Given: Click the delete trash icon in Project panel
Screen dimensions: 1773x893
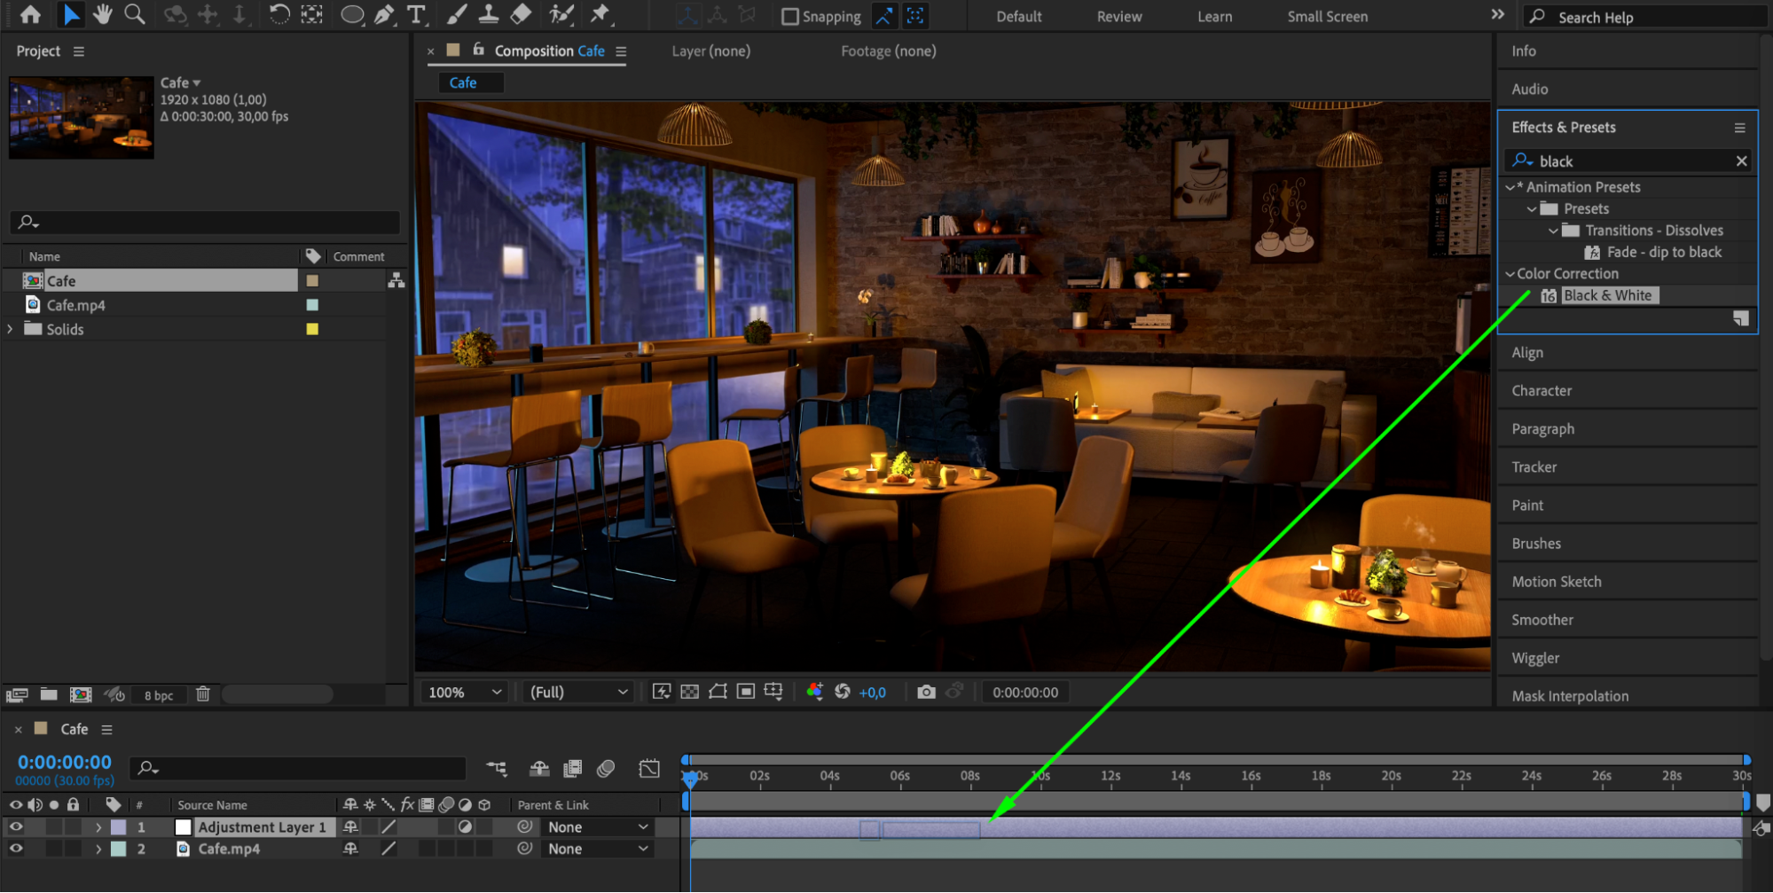Looking at the screenshot, I should 203,694.
